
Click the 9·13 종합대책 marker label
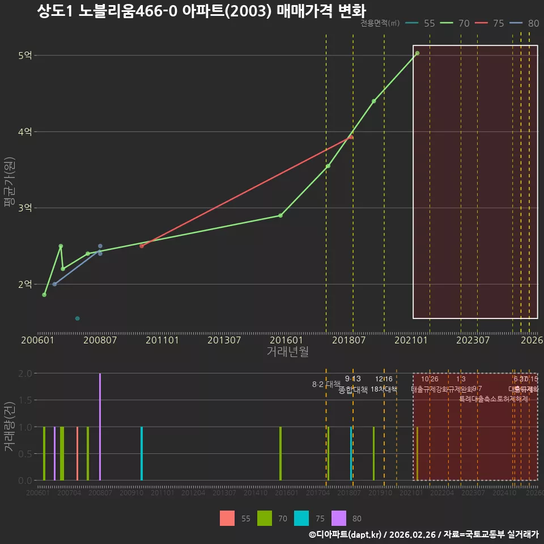pos(353,384)
